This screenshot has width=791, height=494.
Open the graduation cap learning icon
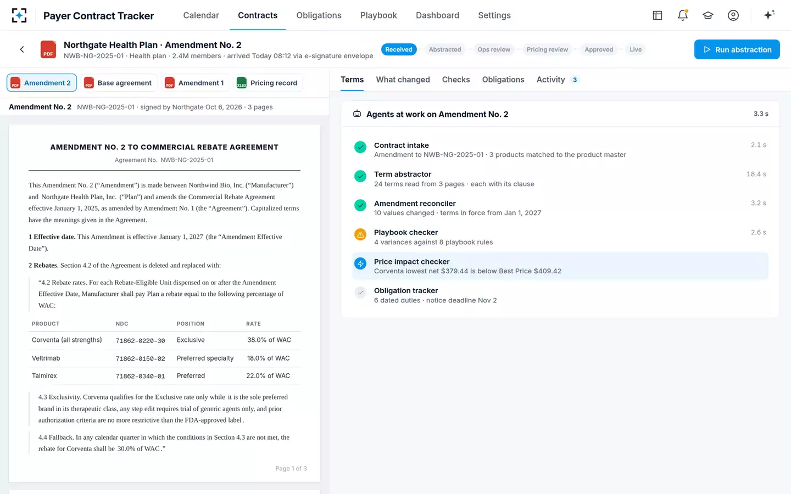708,15
